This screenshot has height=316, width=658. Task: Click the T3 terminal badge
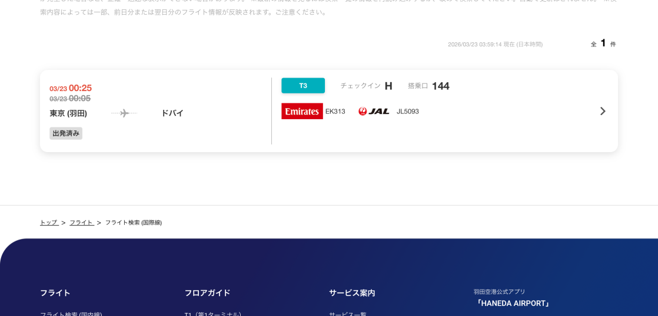coord(303,86)
